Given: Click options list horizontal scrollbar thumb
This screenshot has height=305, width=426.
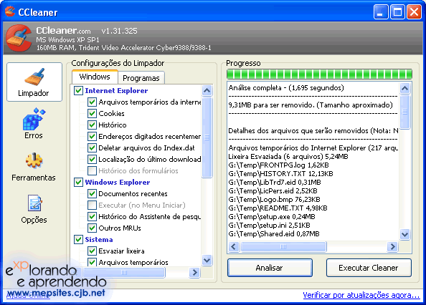Looking at the screenshot, I should click(124, 272).
